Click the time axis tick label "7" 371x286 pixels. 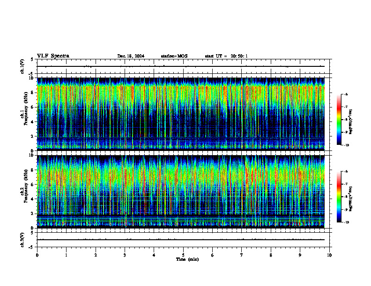[242, 255]
